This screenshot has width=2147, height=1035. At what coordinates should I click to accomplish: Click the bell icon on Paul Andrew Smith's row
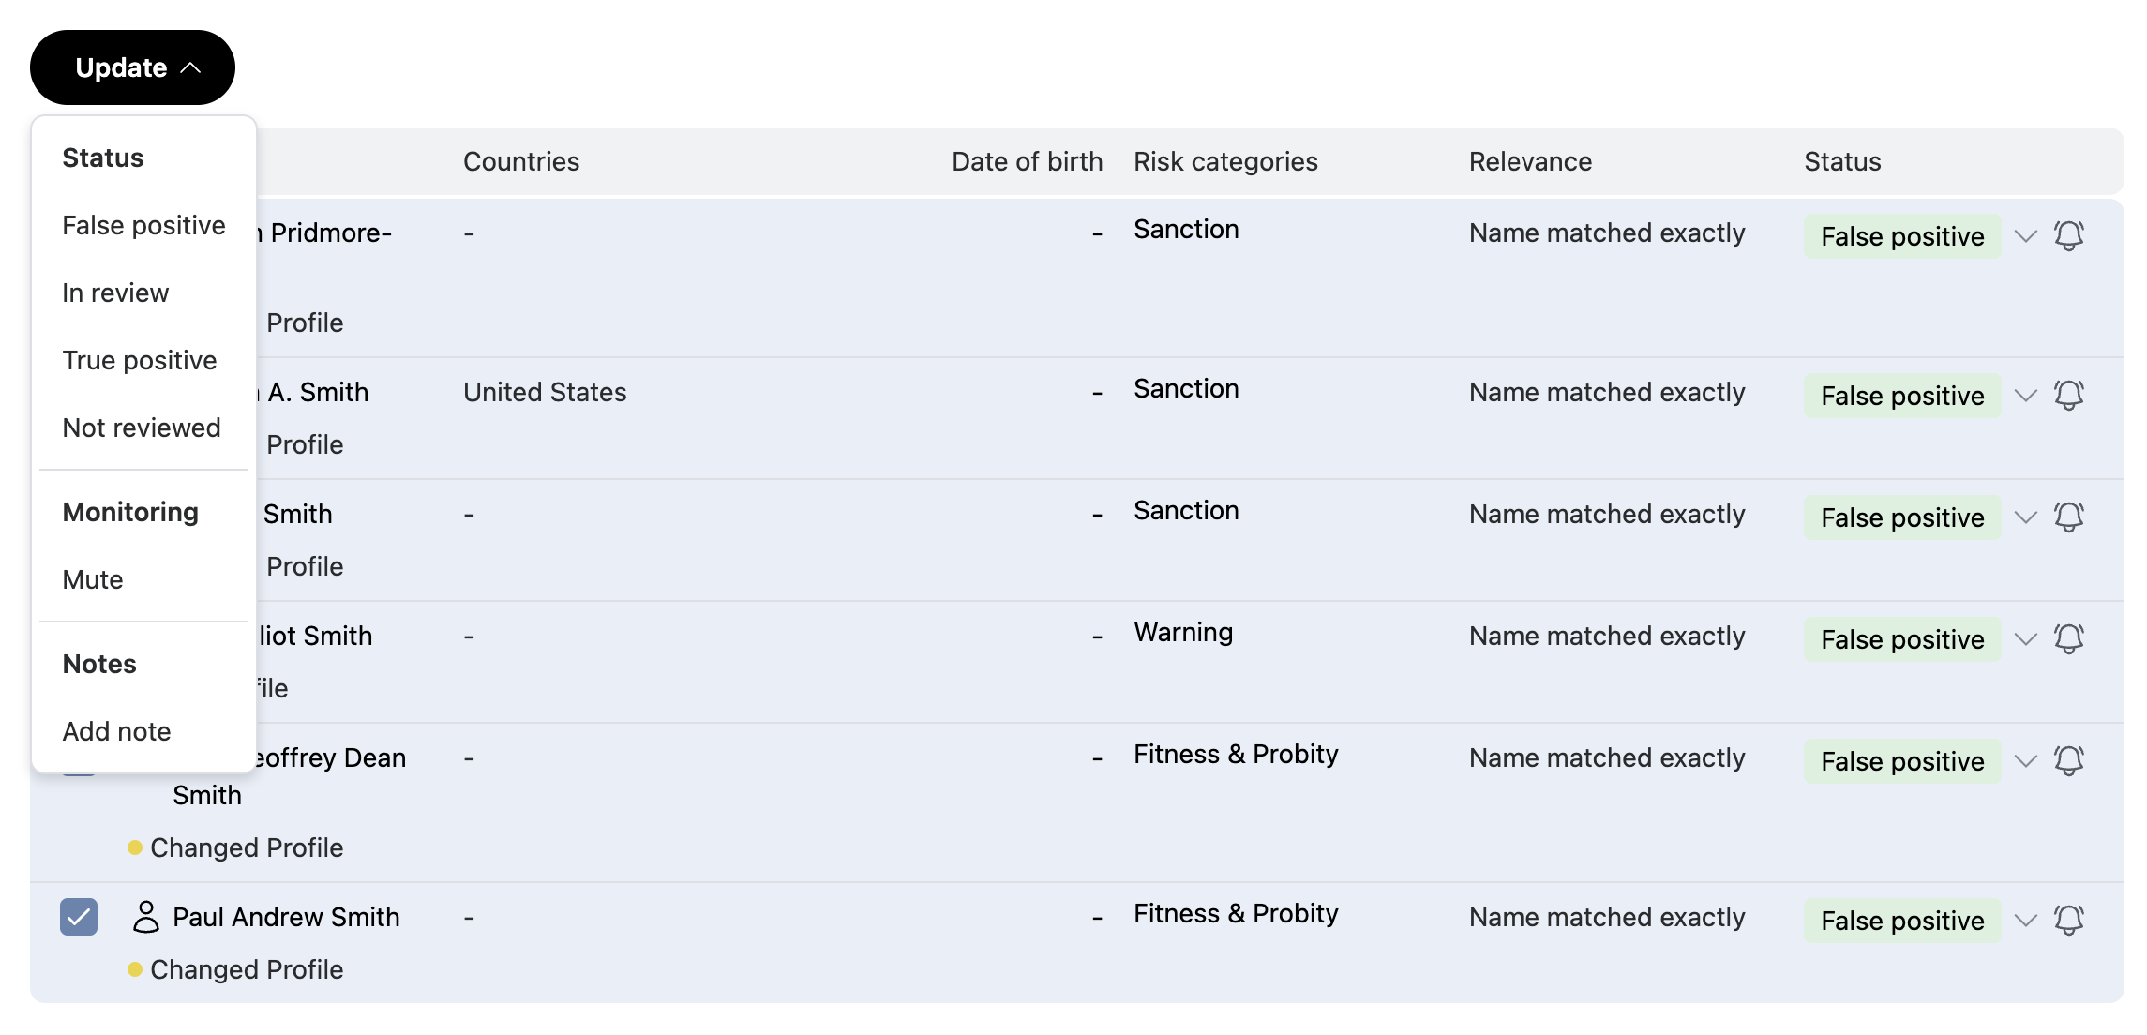coord(2070,921)
